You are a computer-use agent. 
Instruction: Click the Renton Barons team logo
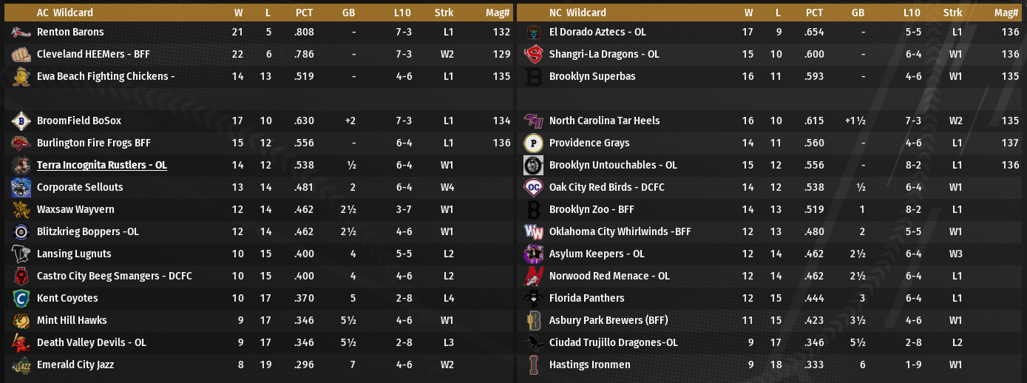(x=21, y=33)
